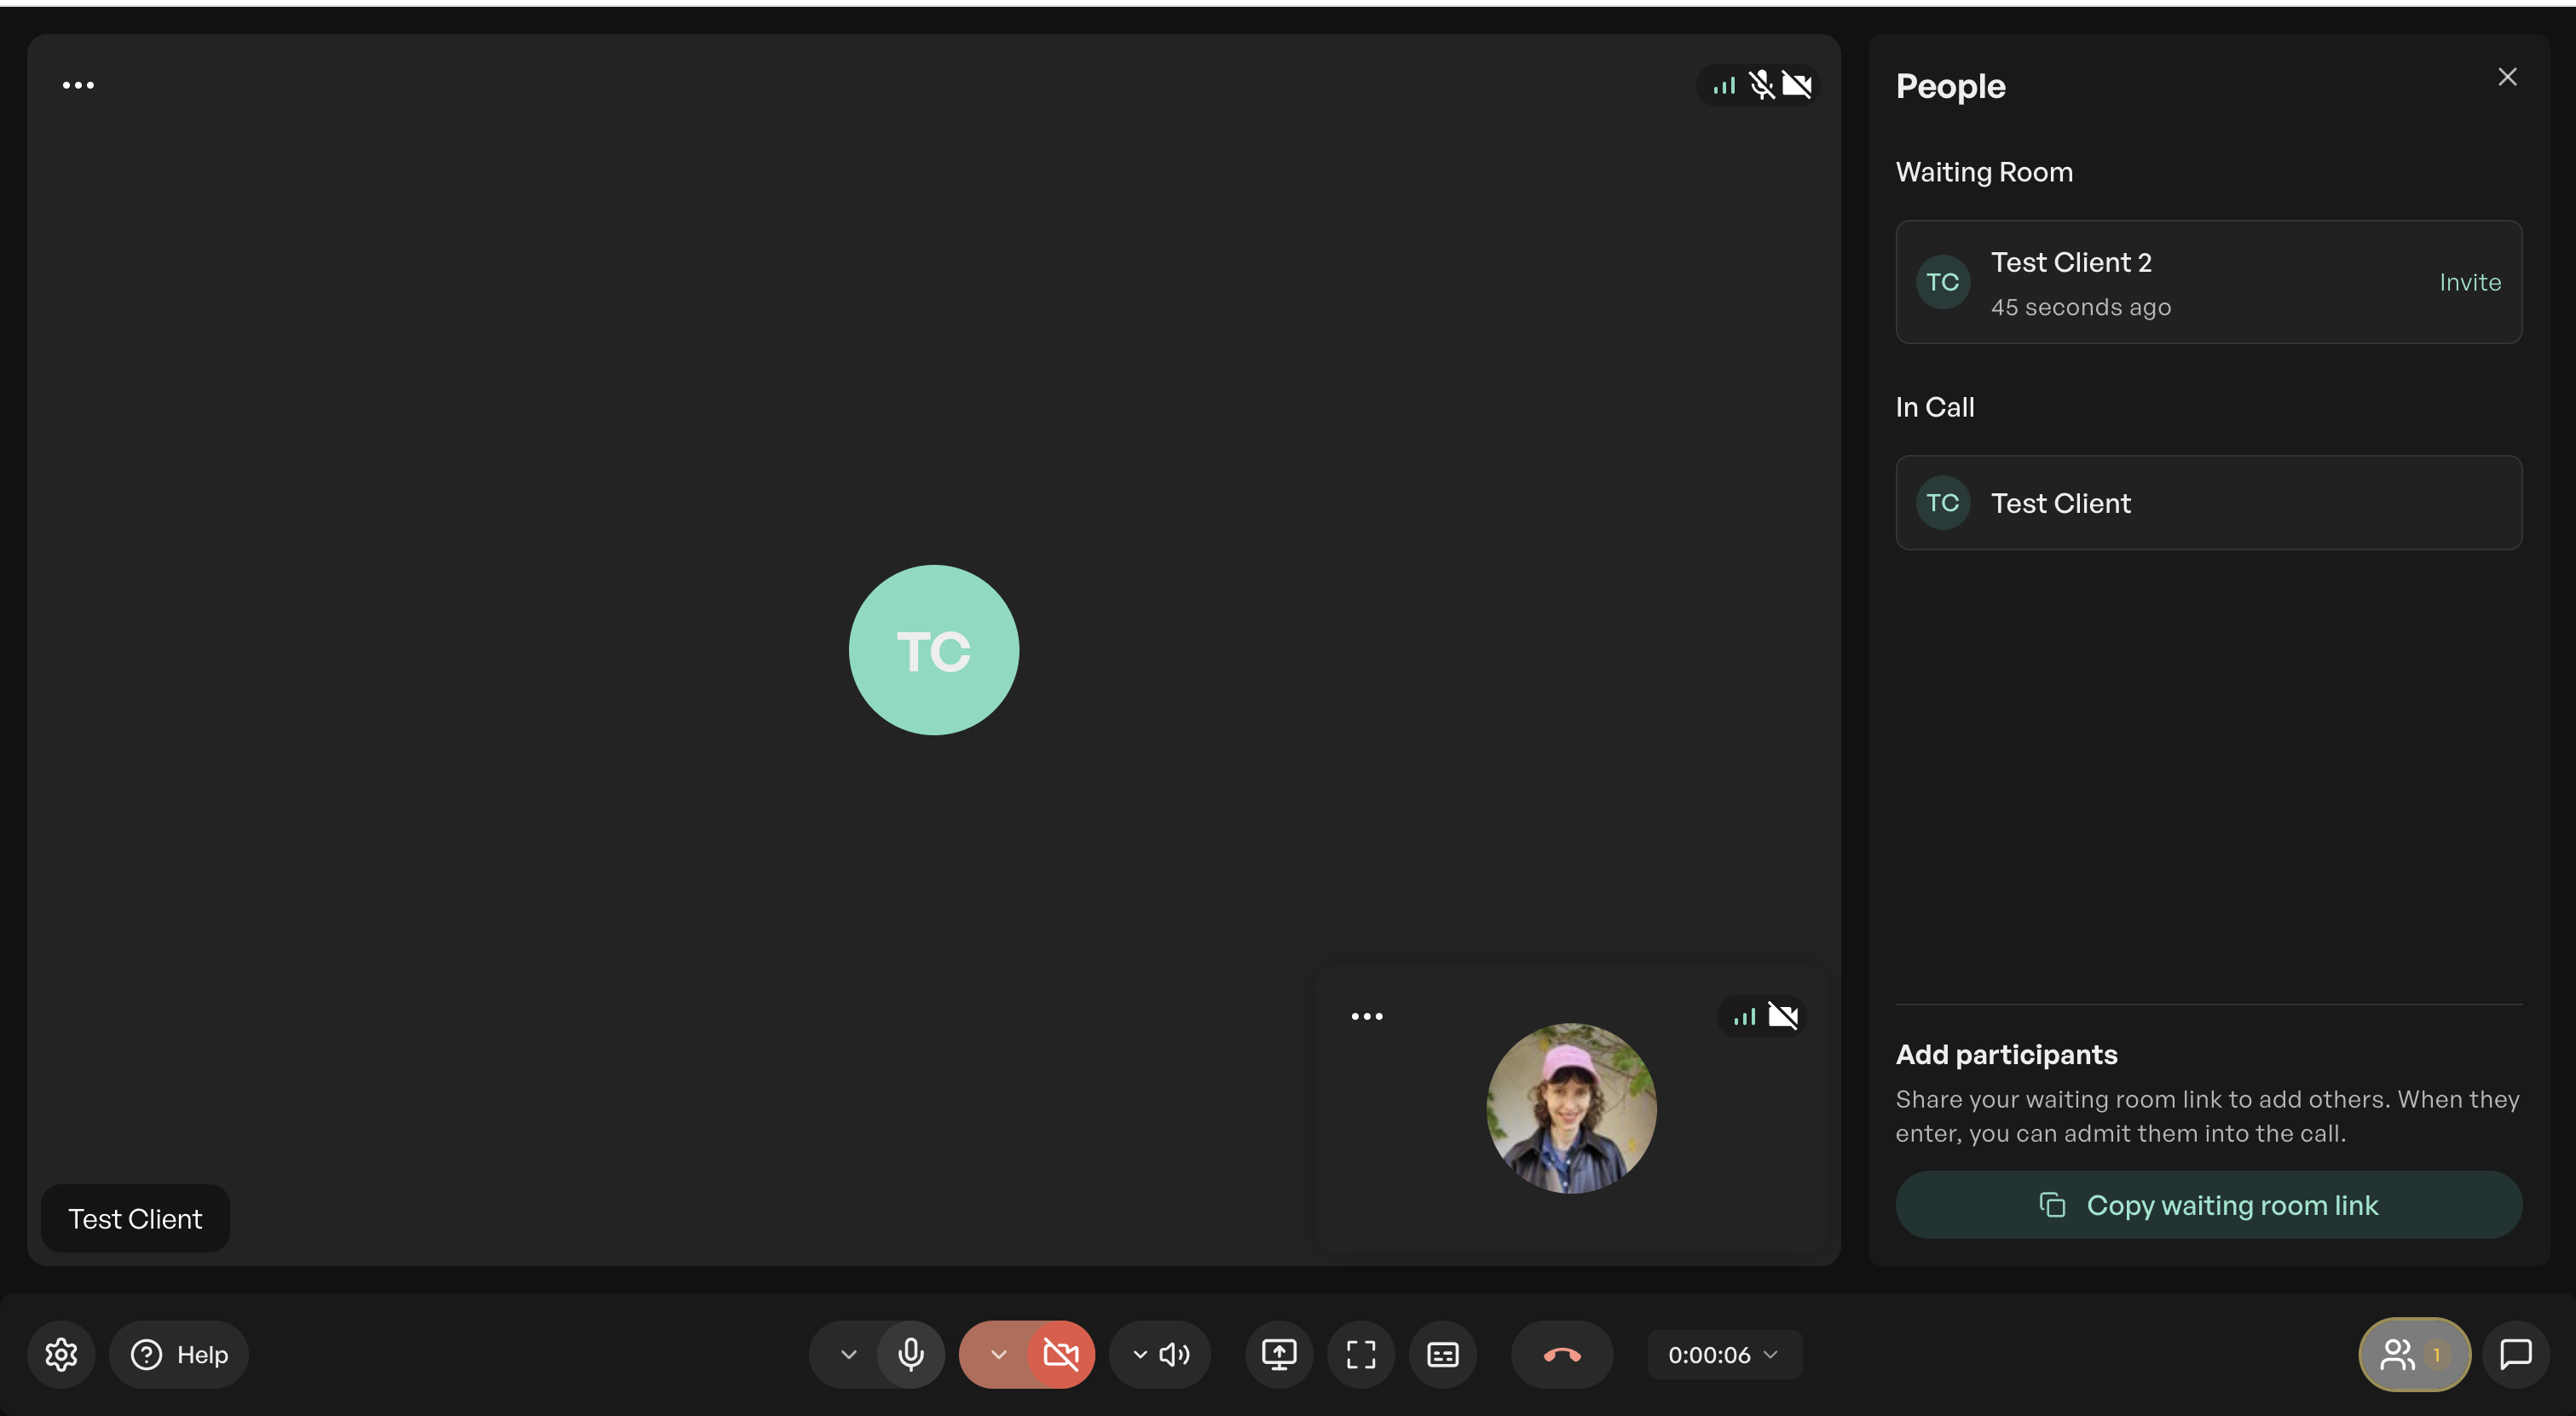Image resolution: width=2576 pixels, height=1416 pixels.
Task: Click the self-view profile photo thumbnail
Action: tap(1571, 1108)
